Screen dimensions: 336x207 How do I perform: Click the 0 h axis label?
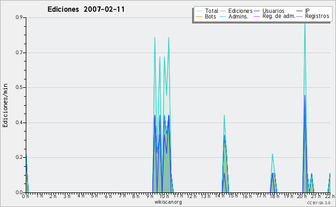[x=26, y=196]
